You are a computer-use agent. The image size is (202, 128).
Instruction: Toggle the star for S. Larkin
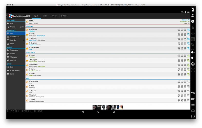(27, 56)
